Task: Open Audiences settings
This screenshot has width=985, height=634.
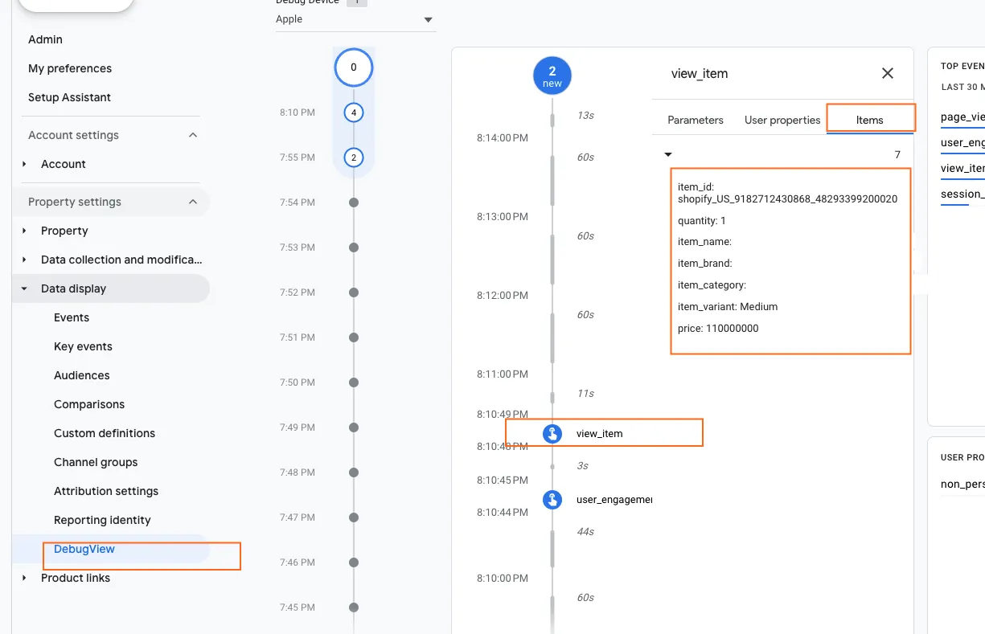Action: (x=82, y=375)
